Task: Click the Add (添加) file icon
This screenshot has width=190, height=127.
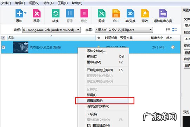Action: click(x=19, y=13)
